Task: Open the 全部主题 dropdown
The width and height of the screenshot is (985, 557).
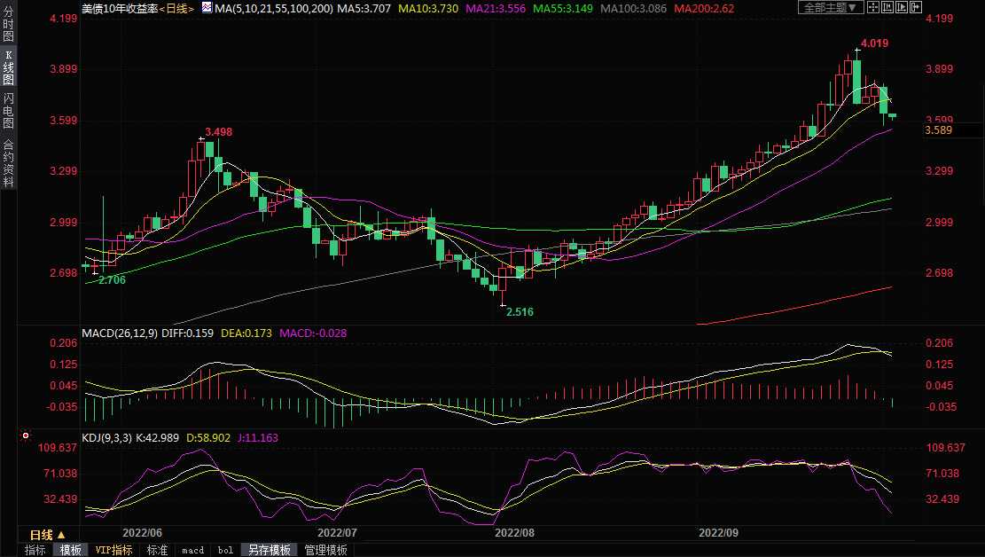Action: (831, 7)
